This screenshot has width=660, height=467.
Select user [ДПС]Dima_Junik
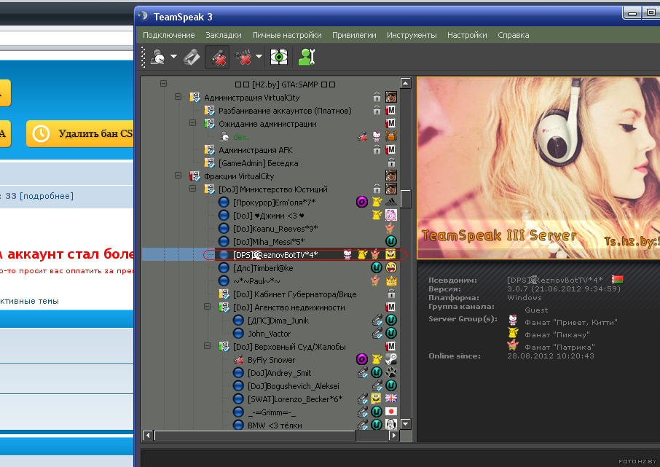278,321
